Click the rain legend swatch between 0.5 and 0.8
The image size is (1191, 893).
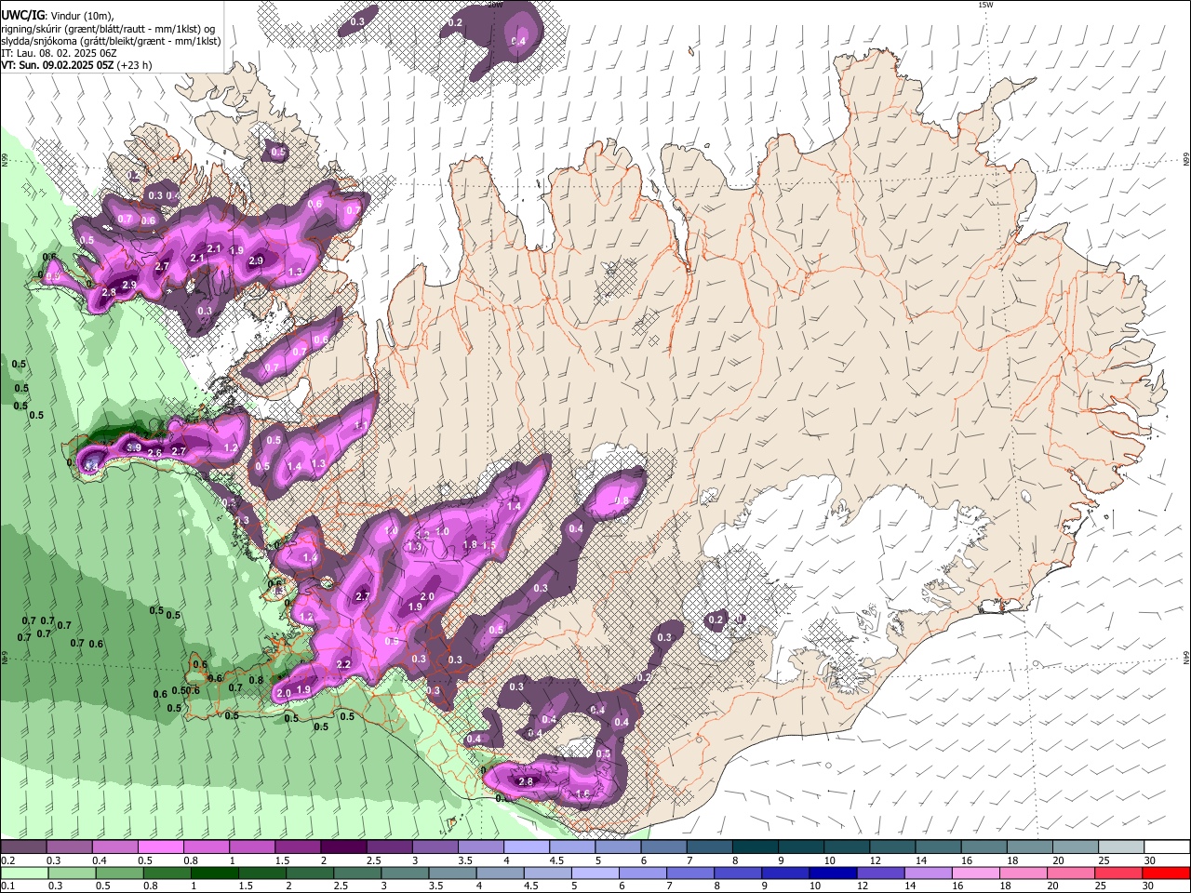[x=119, y=873]
